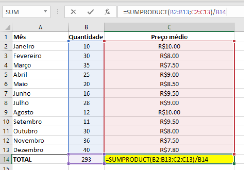244x170 pixels.
Task: Select row 1 header
Action: [6, 37]
